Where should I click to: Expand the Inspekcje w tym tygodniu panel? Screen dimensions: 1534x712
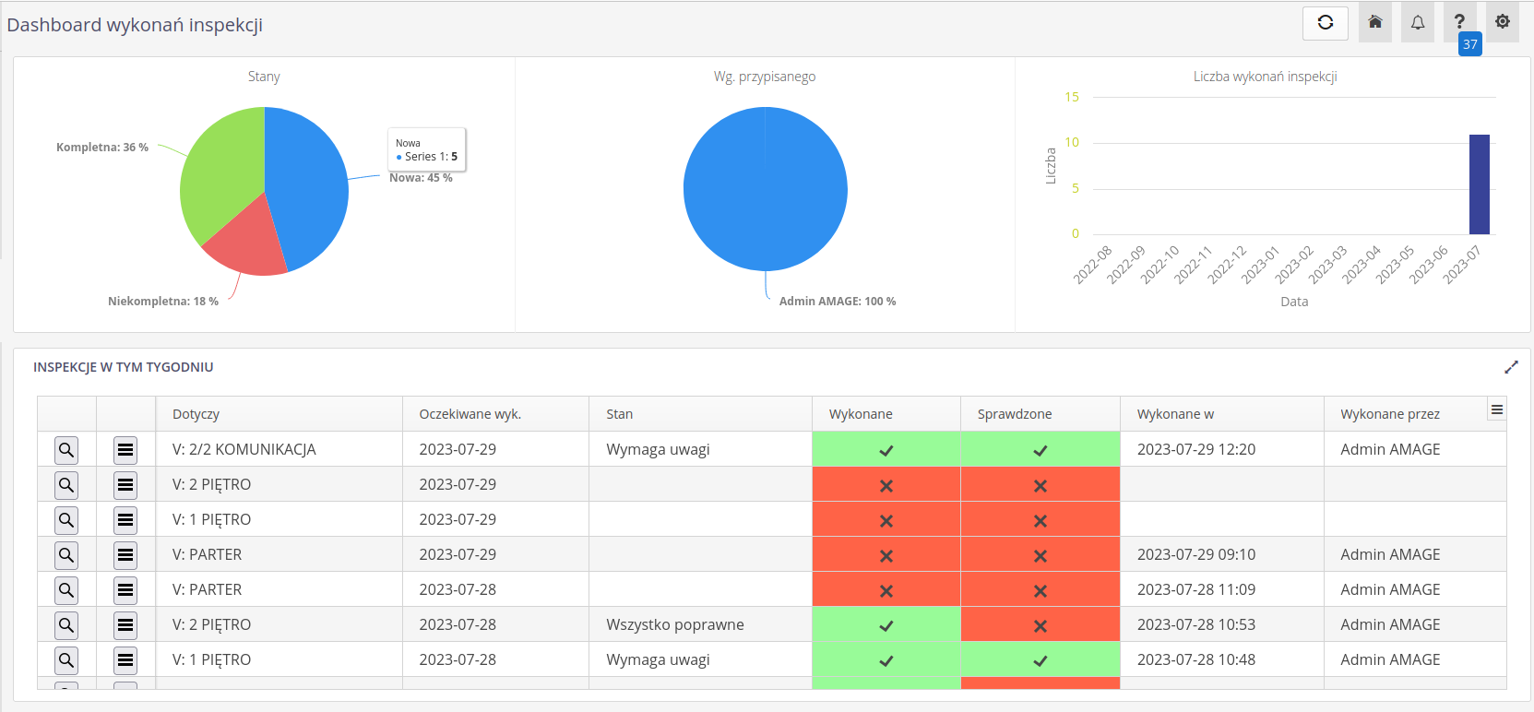[x=1511, y=367]
